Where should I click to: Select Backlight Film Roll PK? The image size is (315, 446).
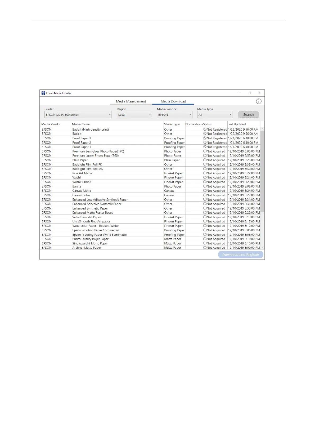coord(87,164)
